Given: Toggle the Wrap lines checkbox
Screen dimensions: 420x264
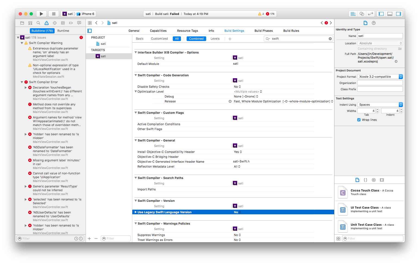Looking at the screenshot, I should [x=359, y=120].
